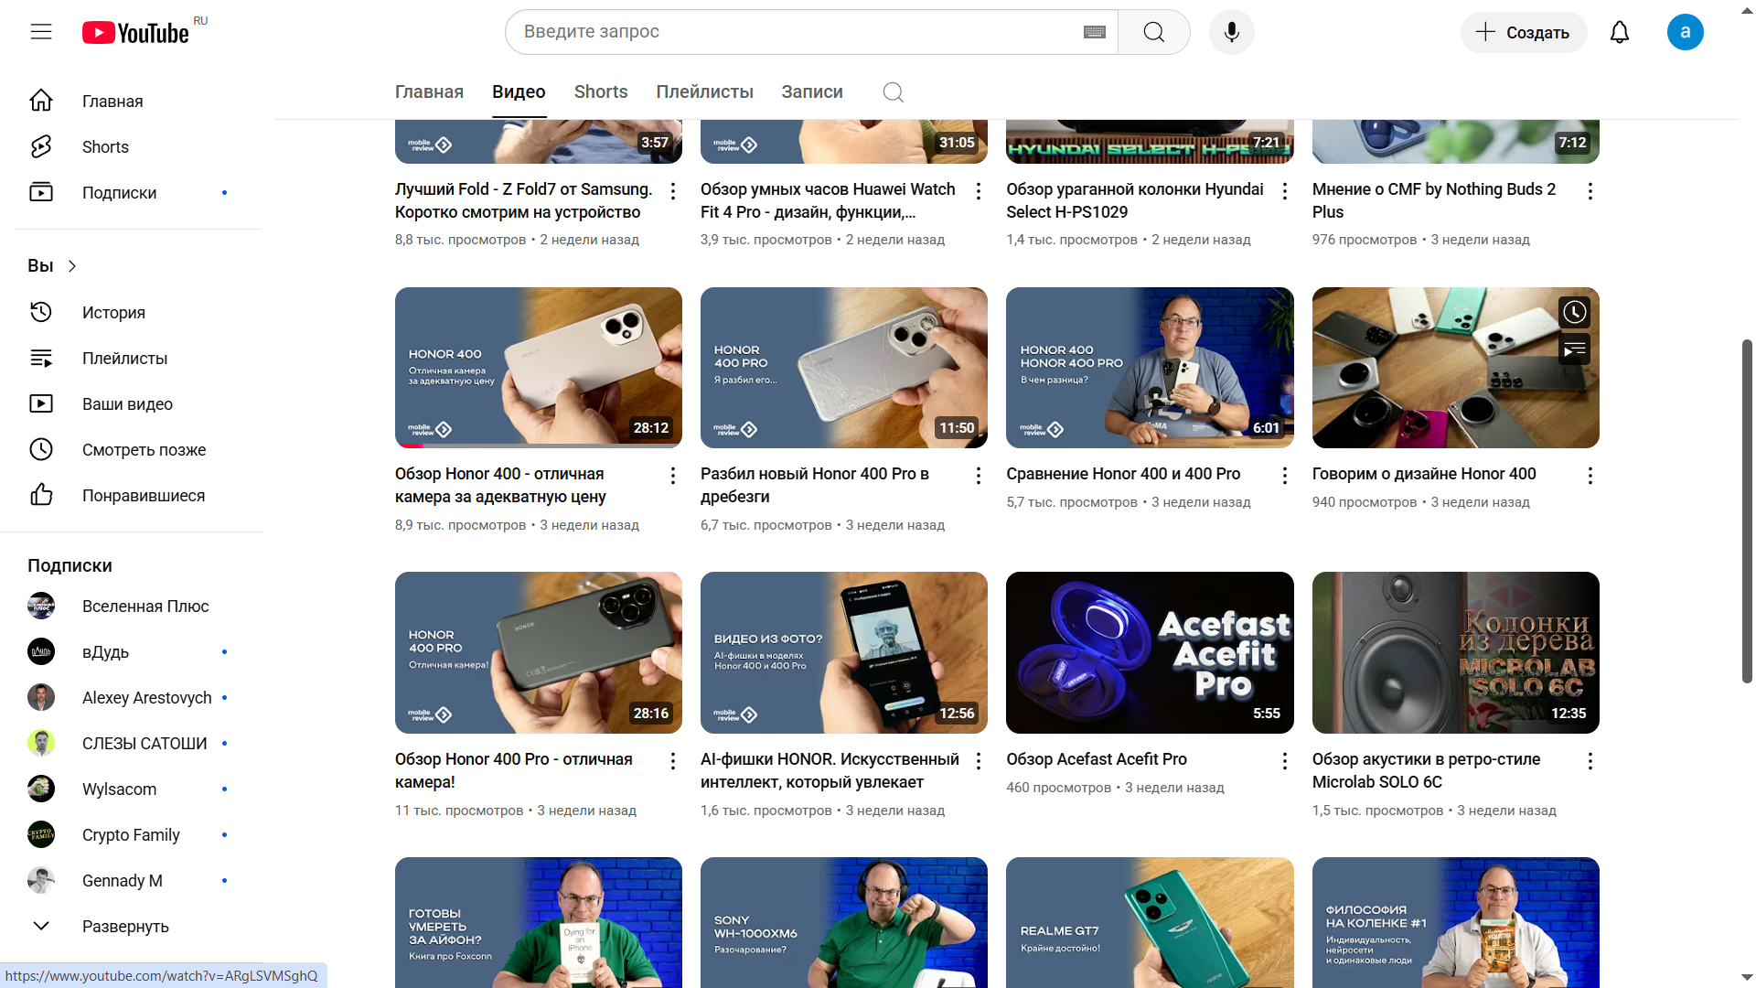Viewport: 1756px width, 988px height.
Task: Open Главная in the sidebar
Action: [137, 101]
